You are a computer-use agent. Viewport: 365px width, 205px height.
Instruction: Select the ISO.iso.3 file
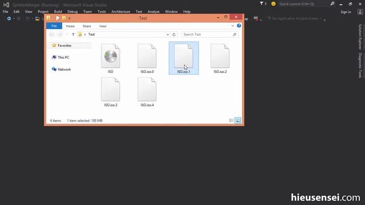(111, 92)
